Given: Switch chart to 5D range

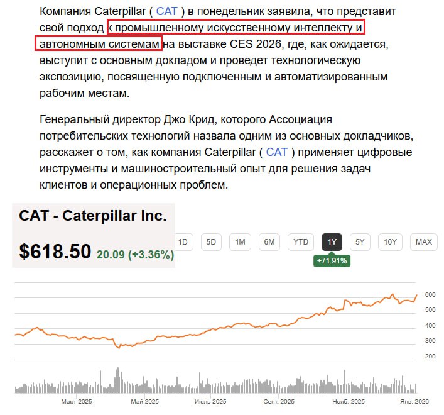Looking at the screenshot, I should pyautogui.click(x=212, y=242).
